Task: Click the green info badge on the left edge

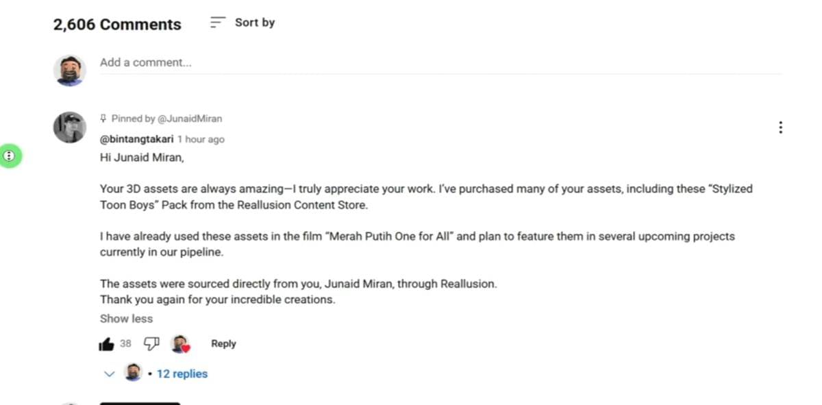Action: coord(10,156)
